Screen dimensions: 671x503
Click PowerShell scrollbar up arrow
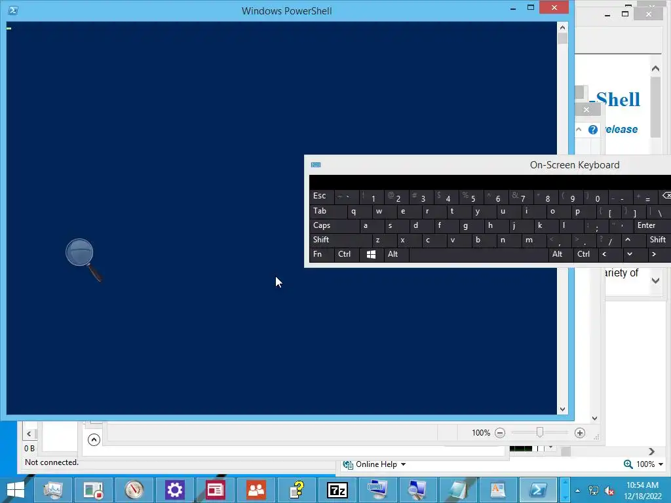click(562, 28)
